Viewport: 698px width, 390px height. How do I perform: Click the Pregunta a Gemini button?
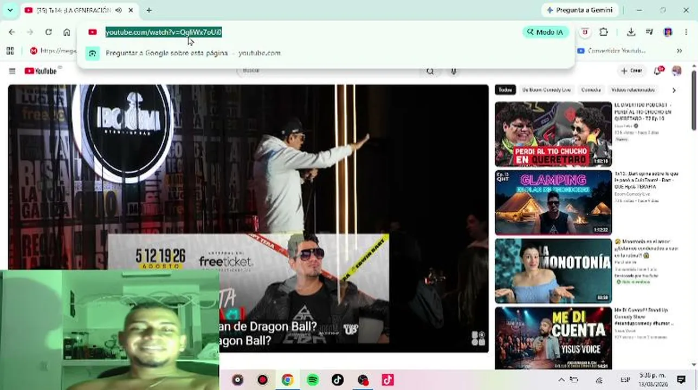(579, 10)
